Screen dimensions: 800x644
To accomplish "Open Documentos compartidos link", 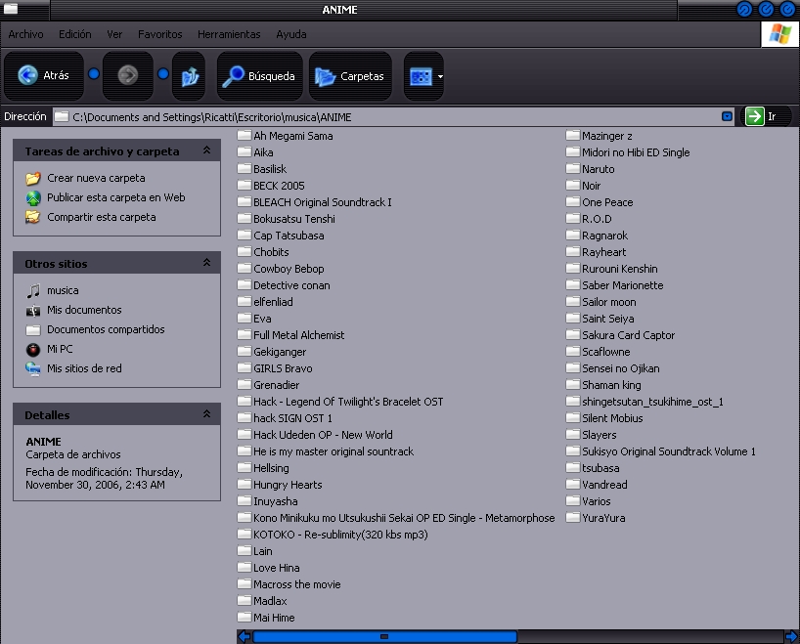I will click(x=106, y=329).
